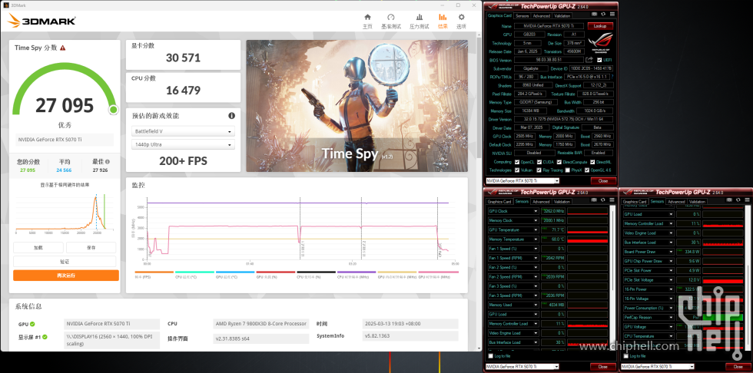The image size is (753, 373).
Task: Click camera icon in GPU-Z window listing Board Power Draw
Action: coord(729,201)
